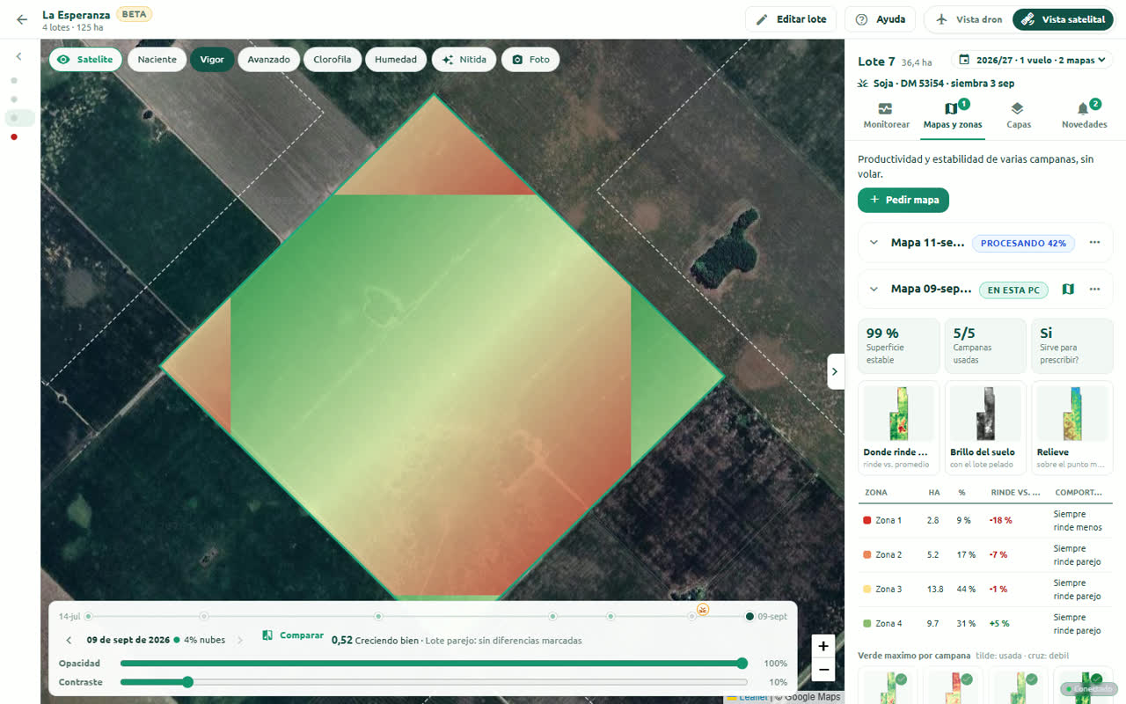This screenshot has height=704, width=1126.
Task: Toggle the Satelite base layer eye
Action: click(63, 60)
